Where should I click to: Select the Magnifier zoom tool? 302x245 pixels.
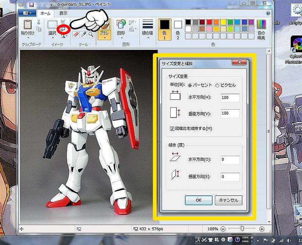pos(91,34)
